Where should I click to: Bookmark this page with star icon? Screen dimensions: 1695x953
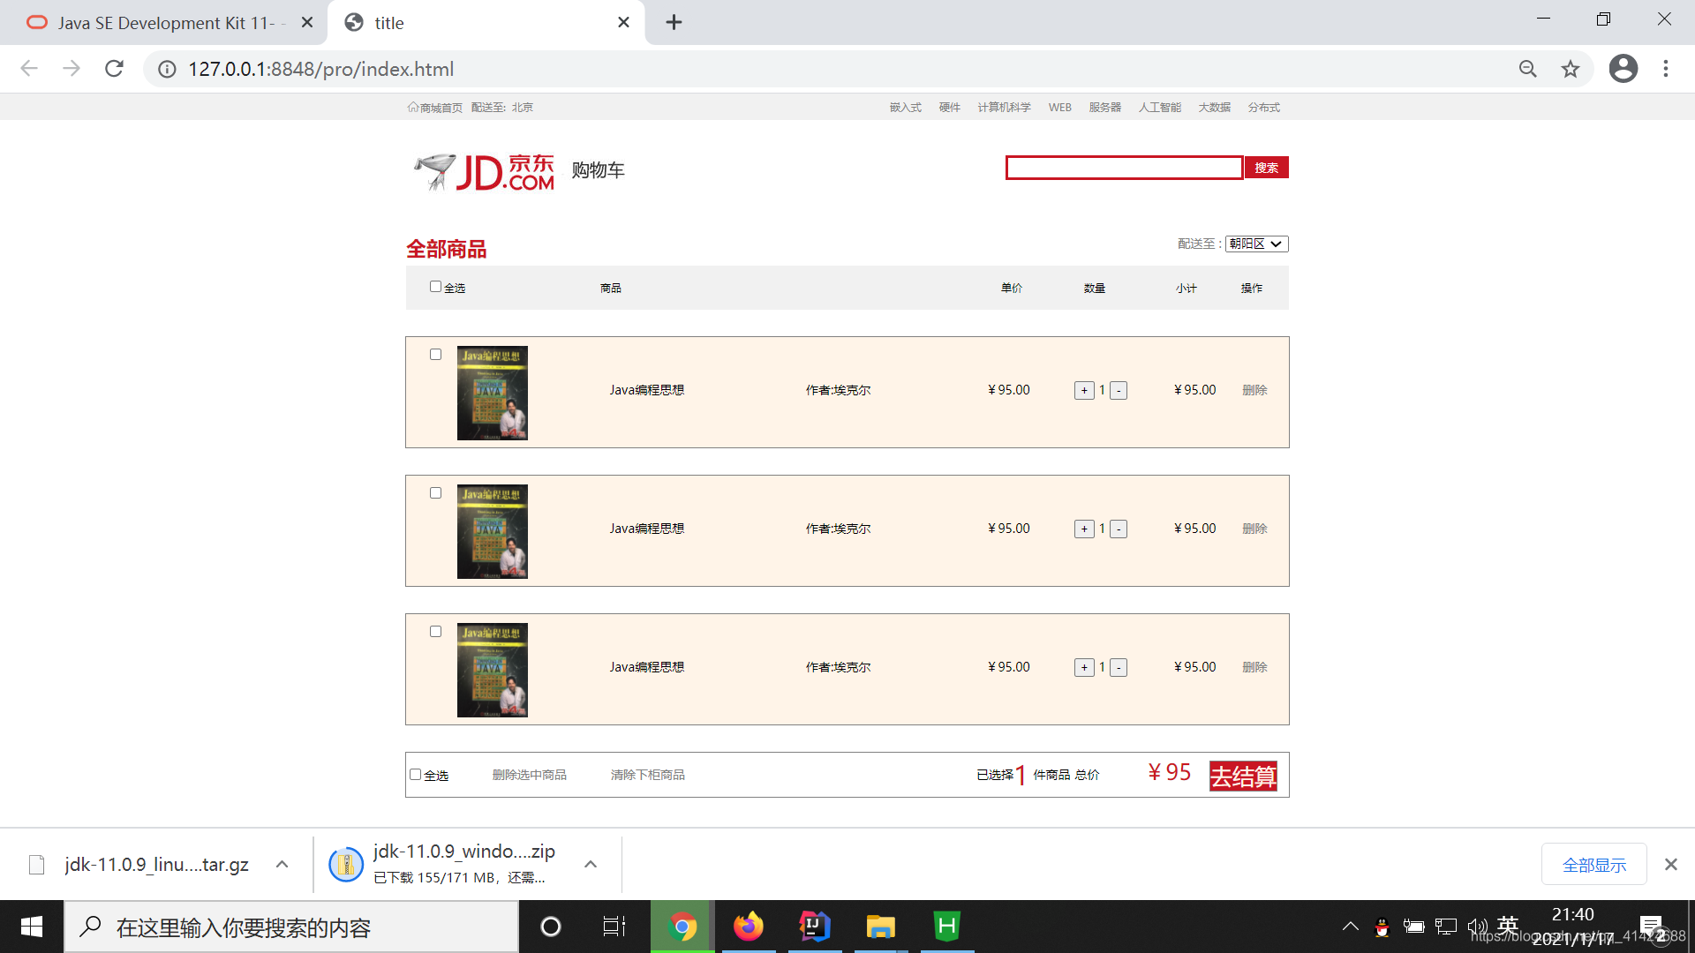(1570, 69)
